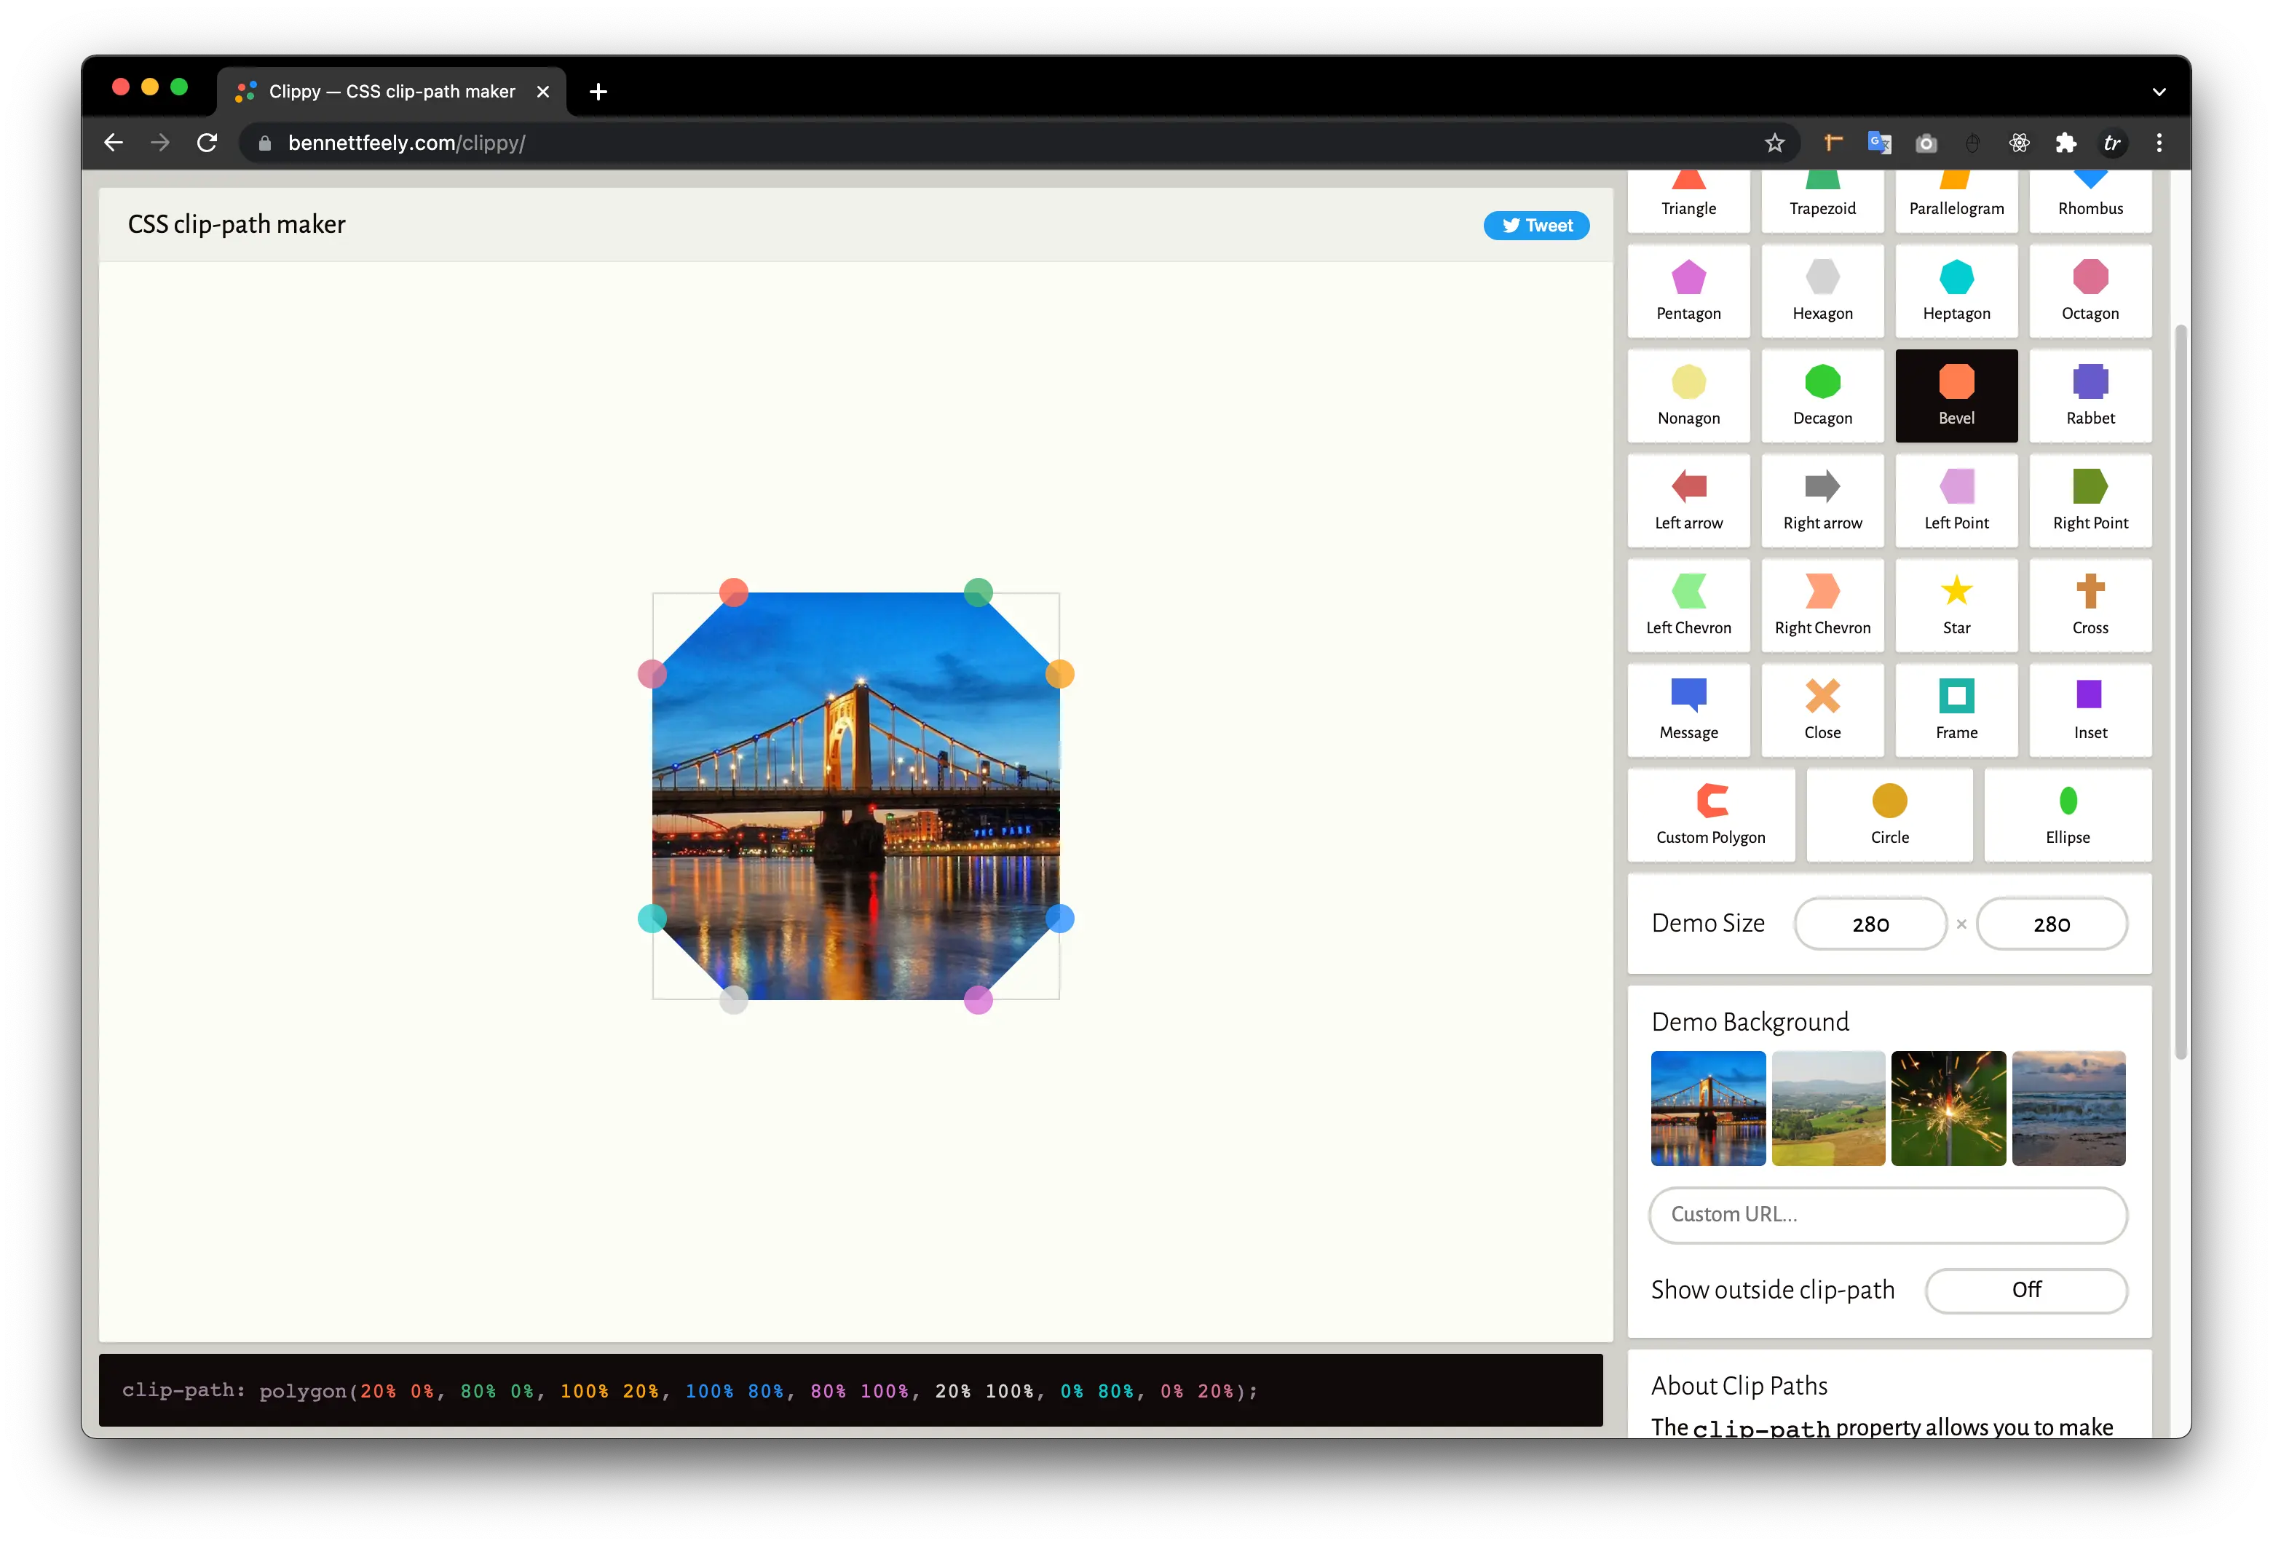Open a new browser tab

pyautogui.click(x=598, y=92)
